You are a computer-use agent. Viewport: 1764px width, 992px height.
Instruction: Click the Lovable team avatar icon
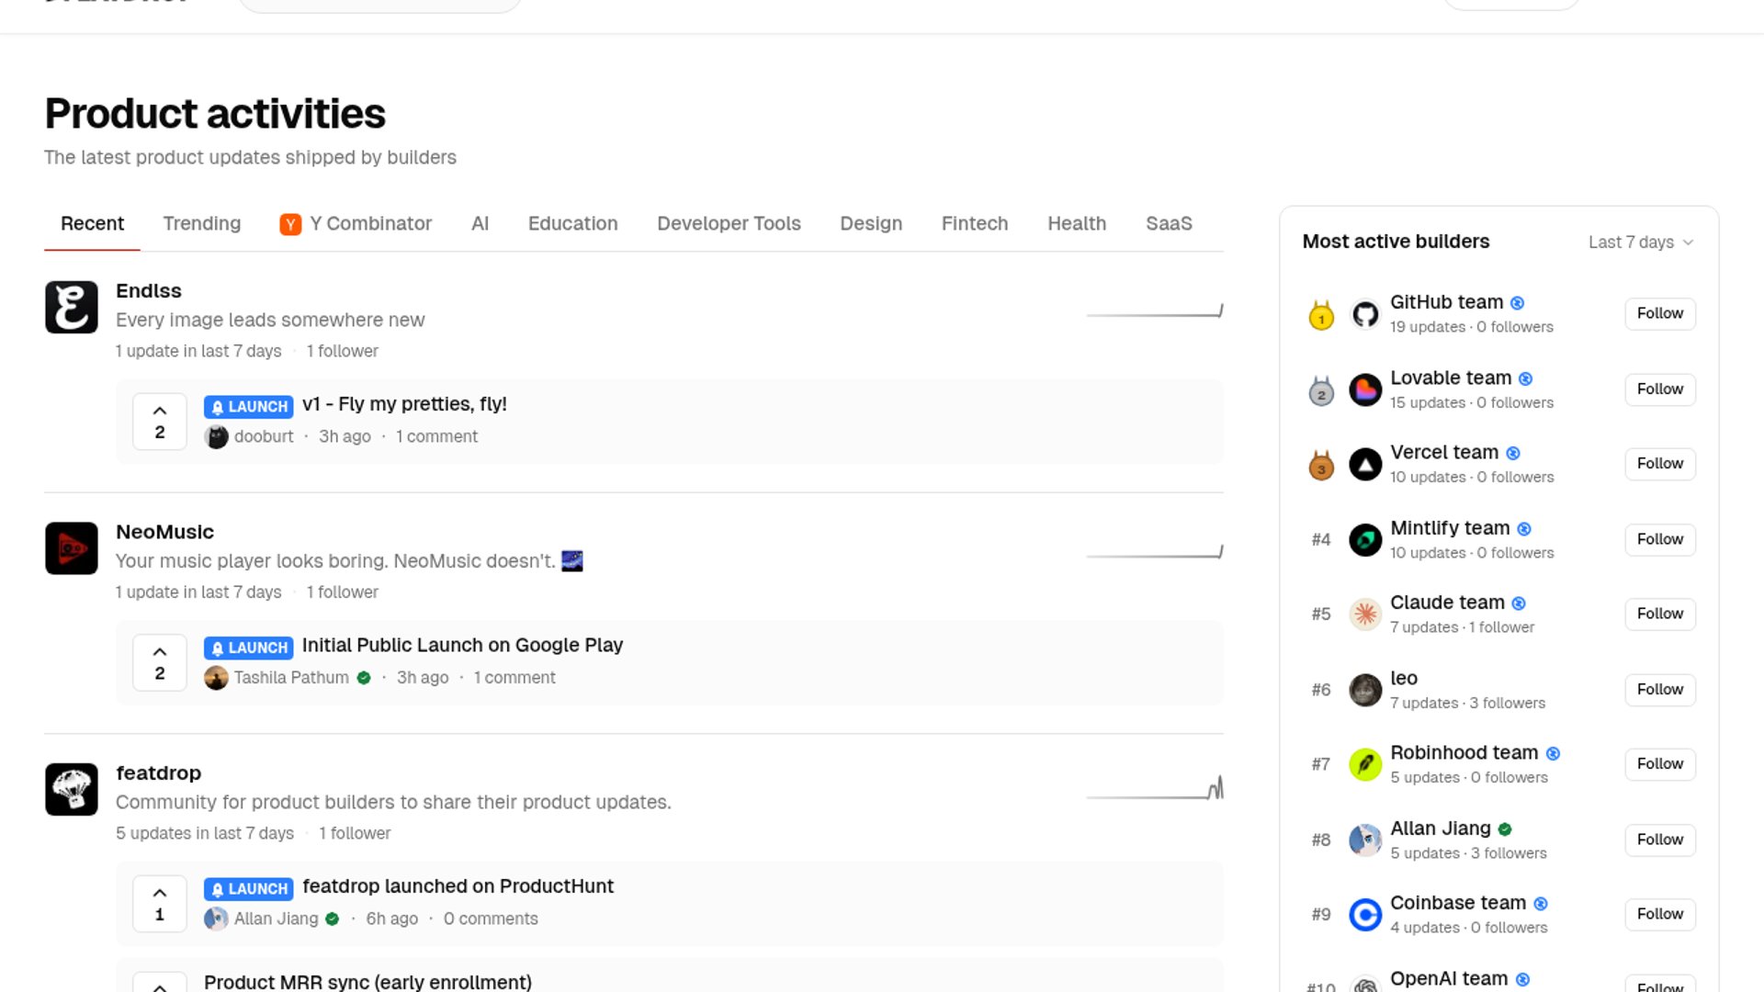1365,389
